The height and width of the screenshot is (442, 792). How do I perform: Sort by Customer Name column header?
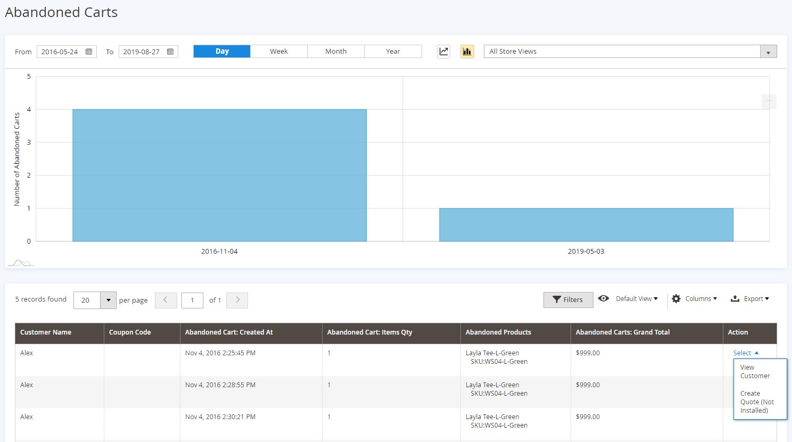click(59, 332)
